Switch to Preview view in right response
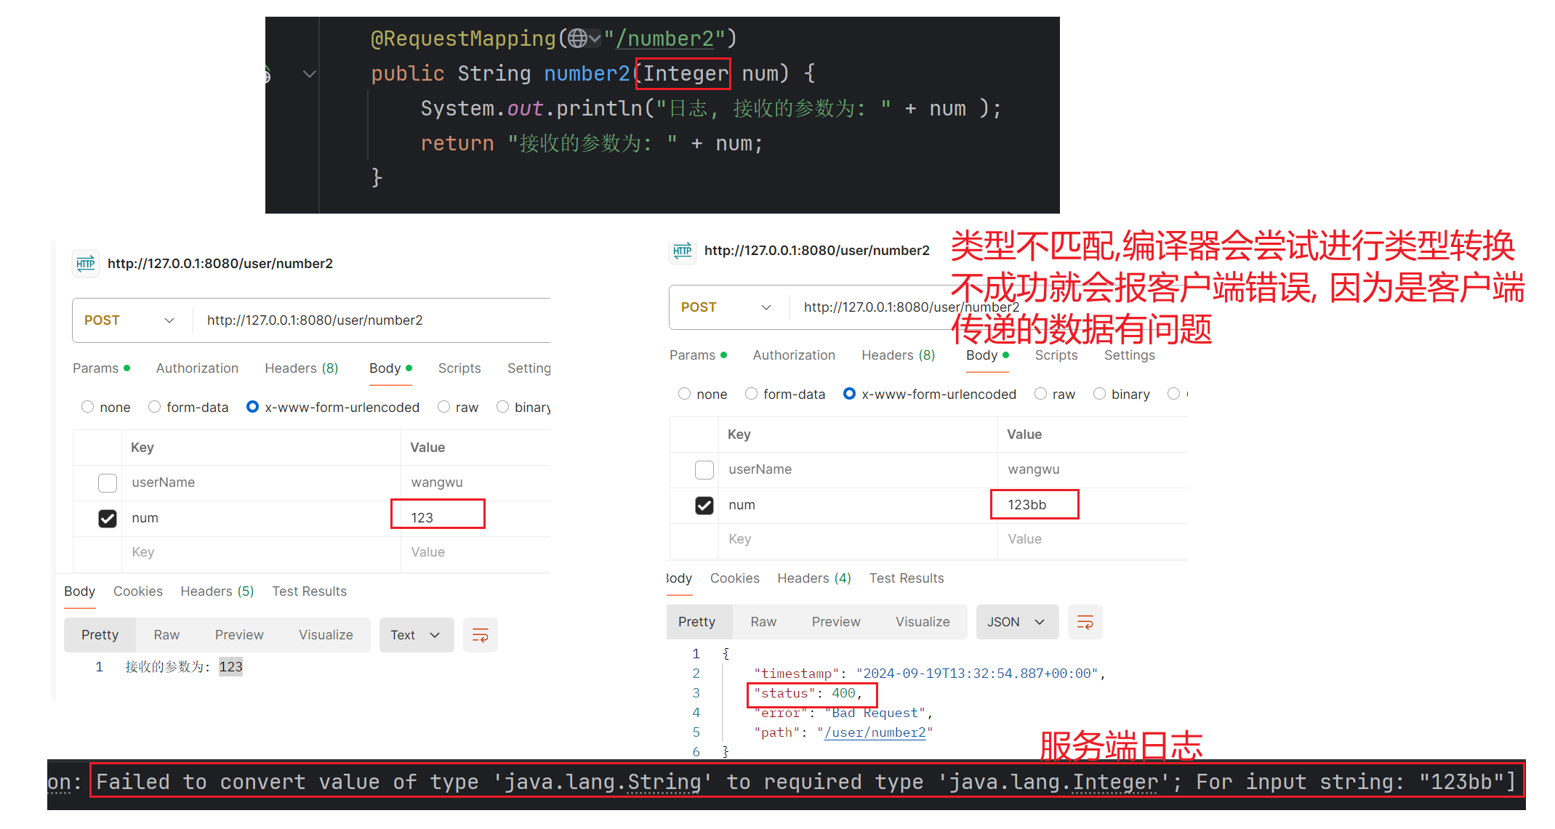 [x=836, y=622]
